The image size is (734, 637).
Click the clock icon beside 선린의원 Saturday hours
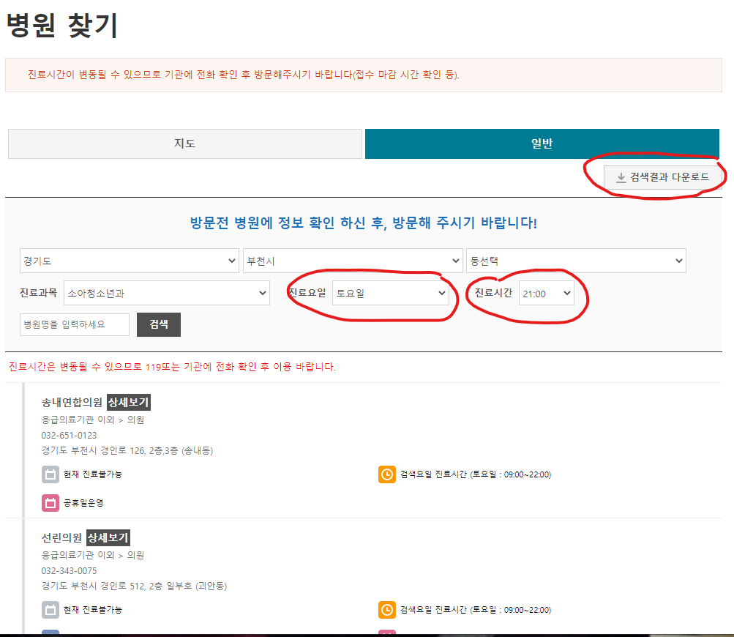pos(387,609)
